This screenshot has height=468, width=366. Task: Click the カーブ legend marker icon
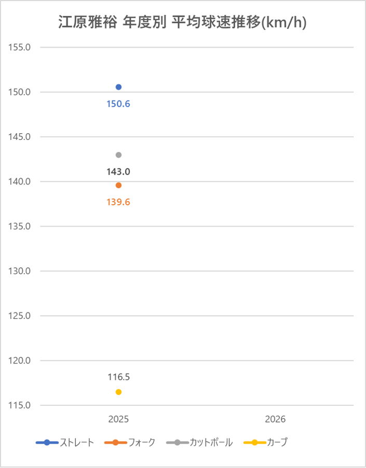click(255, 443)
